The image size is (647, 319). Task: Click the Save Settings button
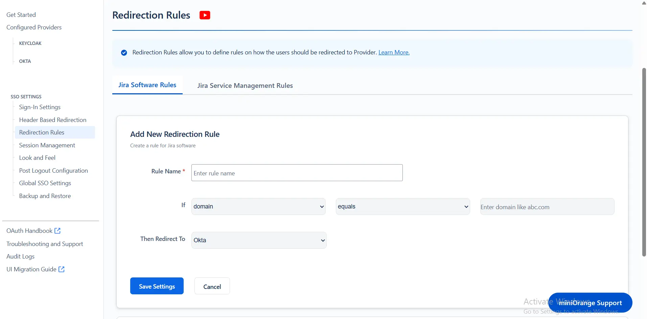(x=157, y=286)
